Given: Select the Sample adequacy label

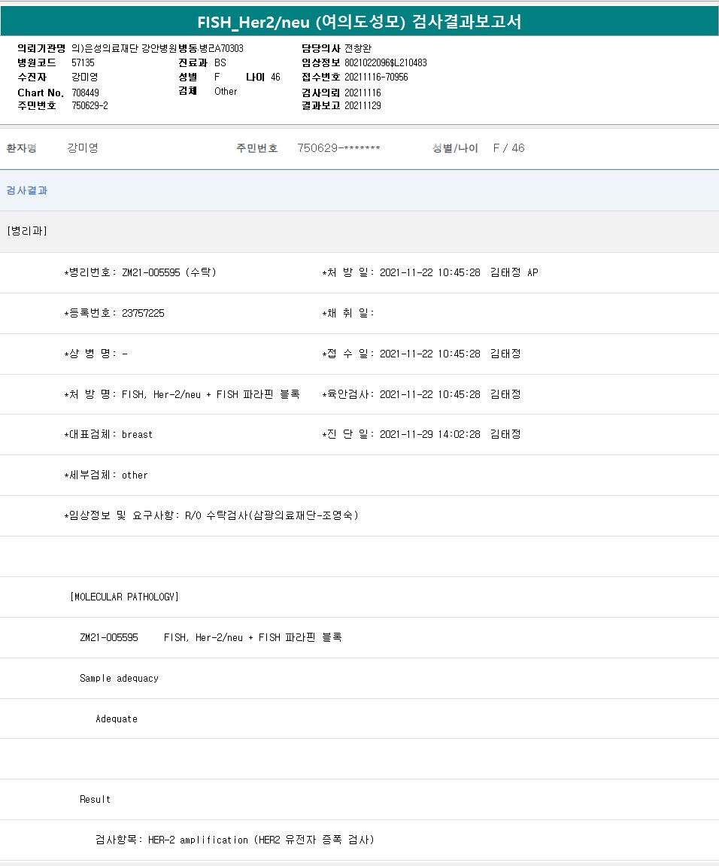Looking at the screenshot, I should (x=119, y=679).
